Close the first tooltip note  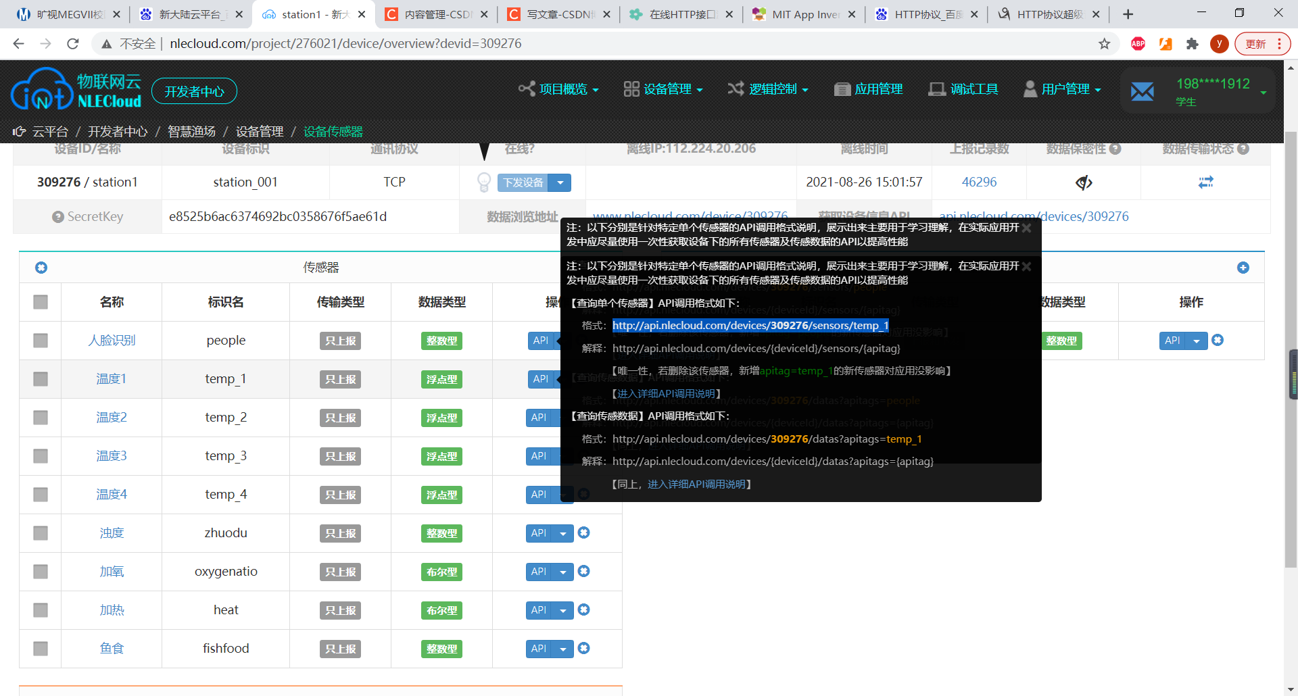pyautogui.click(x=1026, y=228)
